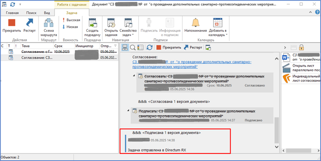Click Прекратить in the task view toolbar

click(169, 47)
